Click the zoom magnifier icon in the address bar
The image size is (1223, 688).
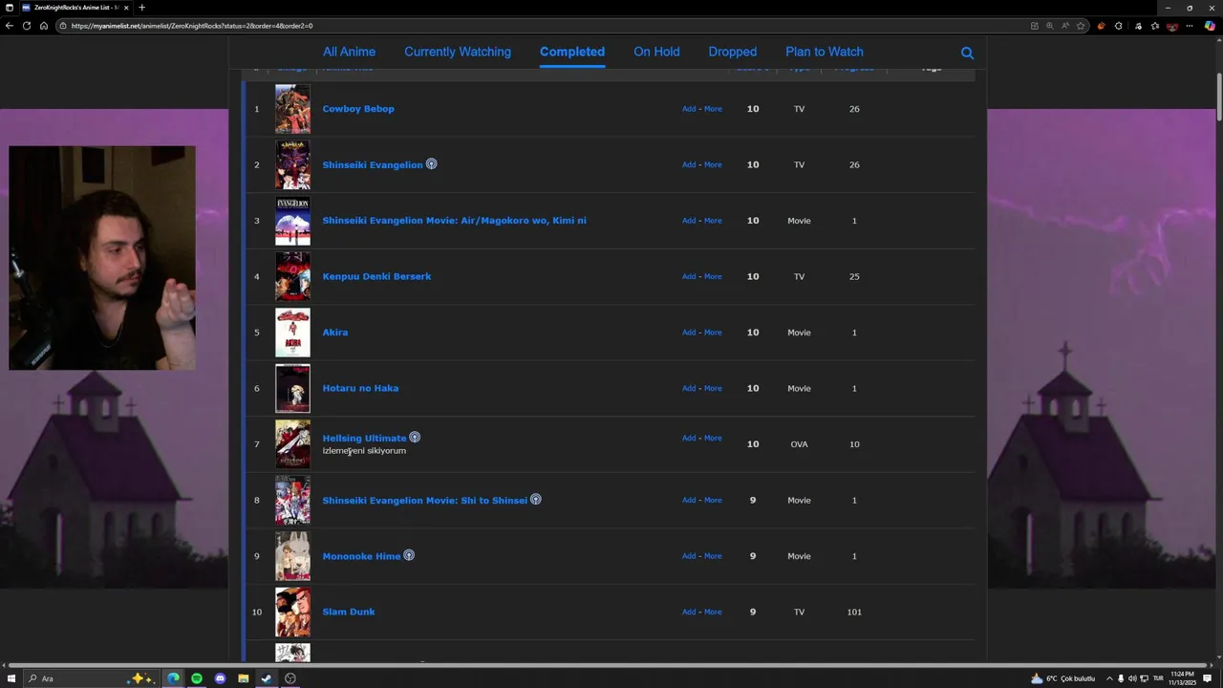pyautogui.click(x=1049, y=26)
